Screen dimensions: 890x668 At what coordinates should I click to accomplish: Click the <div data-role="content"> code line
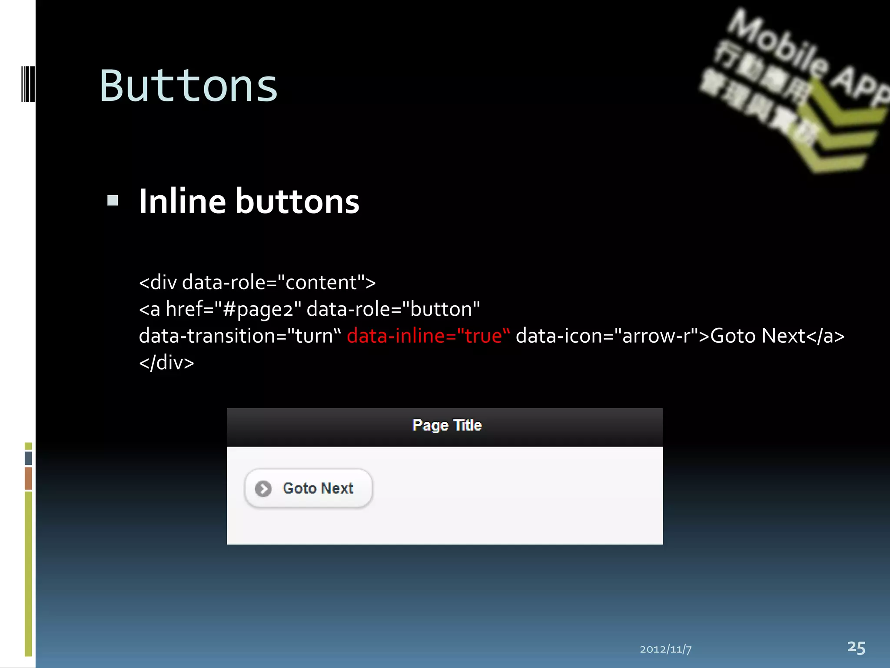pyautogui.click(x=257, y=282)
